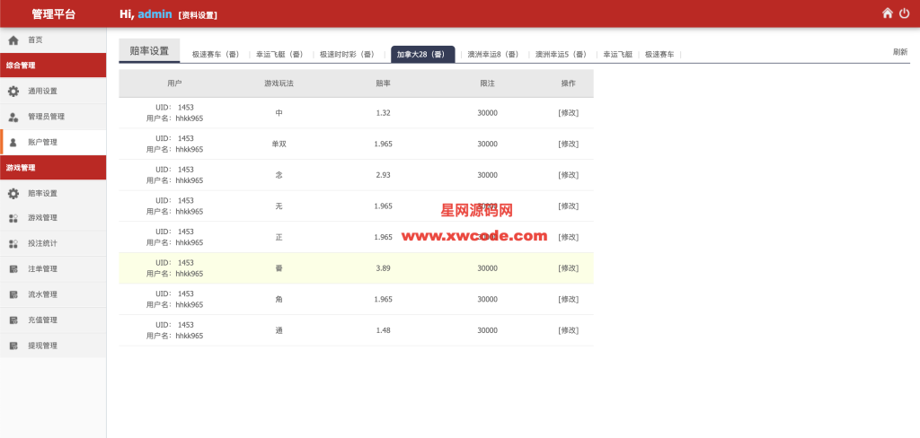Click the people icon for 管理员管理
The image size is (920, 438).
pyautogui.click(x=13, y=117)
